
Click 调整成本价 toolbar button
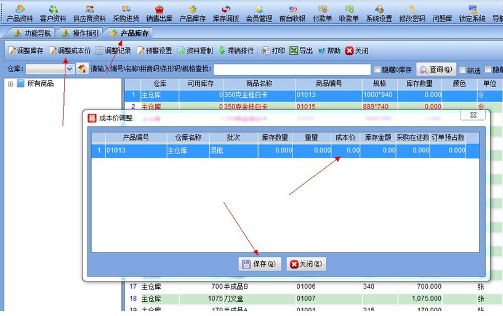[70, 51]
